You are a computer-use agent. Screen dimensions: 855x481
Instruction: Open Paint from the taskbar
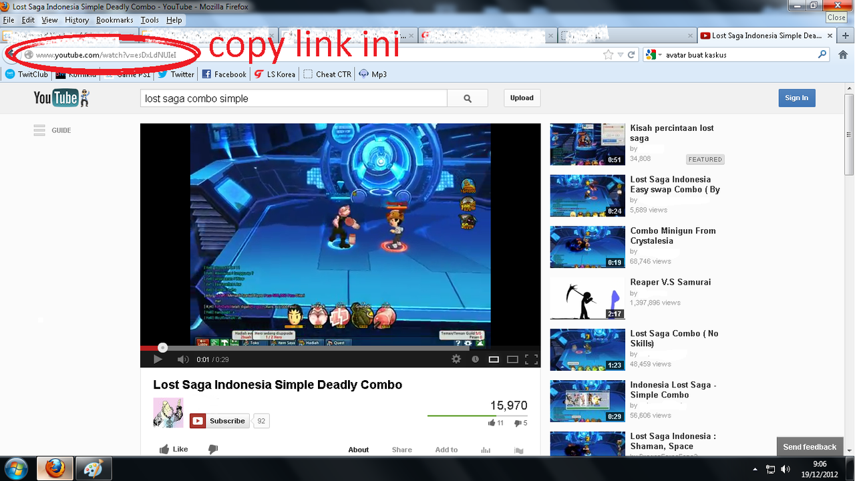point(93,469)
